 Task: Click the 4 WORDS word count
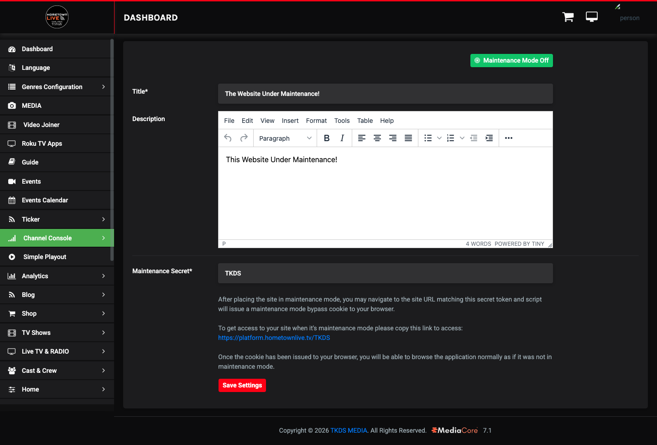point(478,244)
